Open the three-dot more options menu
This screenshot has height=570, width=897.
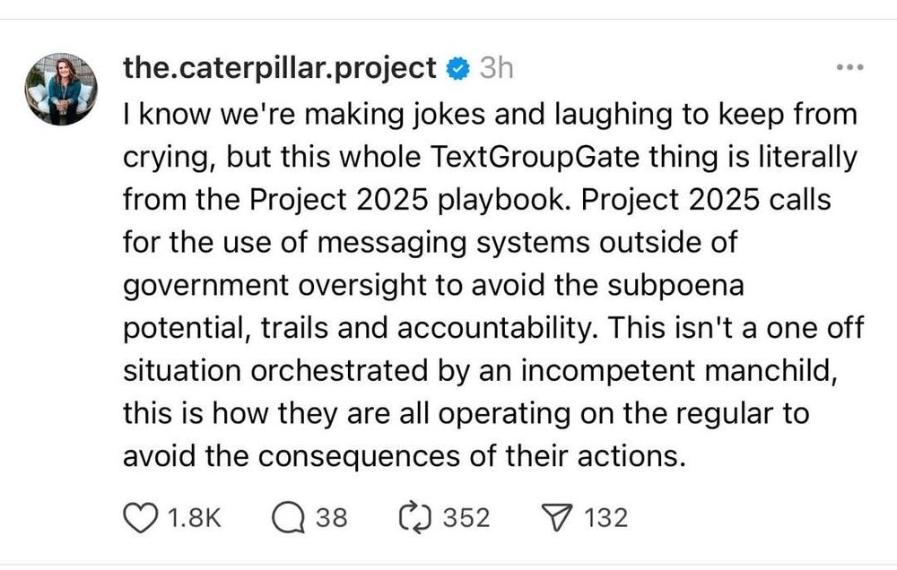tap(849, 67)
